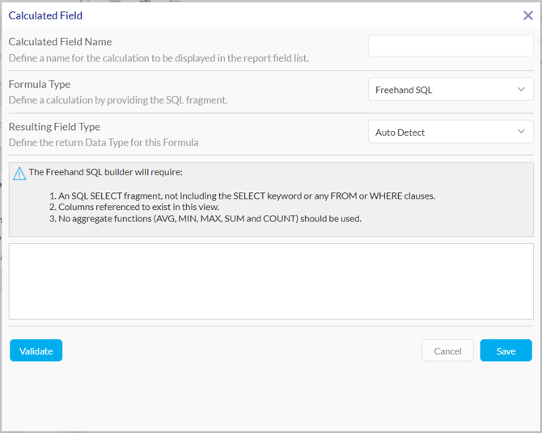This screenshot has height=433, width=542.
Task: Click the Calculated Field Name label
Action: point(60,42)
